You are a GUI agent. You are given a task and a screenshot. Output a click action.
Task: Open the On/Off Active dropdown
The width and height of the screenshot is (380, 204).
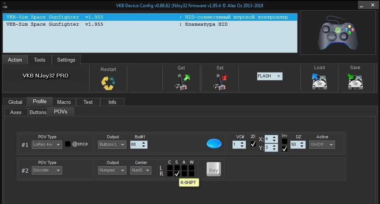322,144
